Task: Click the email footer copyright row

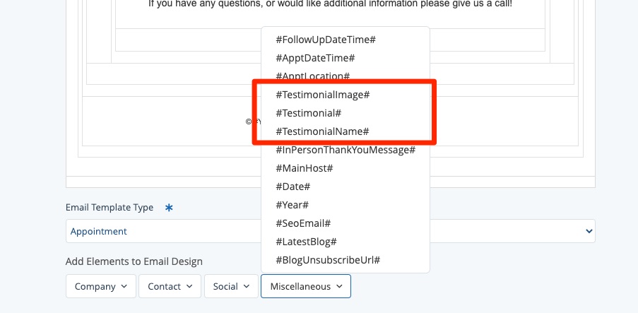Action: pos(170,121)
